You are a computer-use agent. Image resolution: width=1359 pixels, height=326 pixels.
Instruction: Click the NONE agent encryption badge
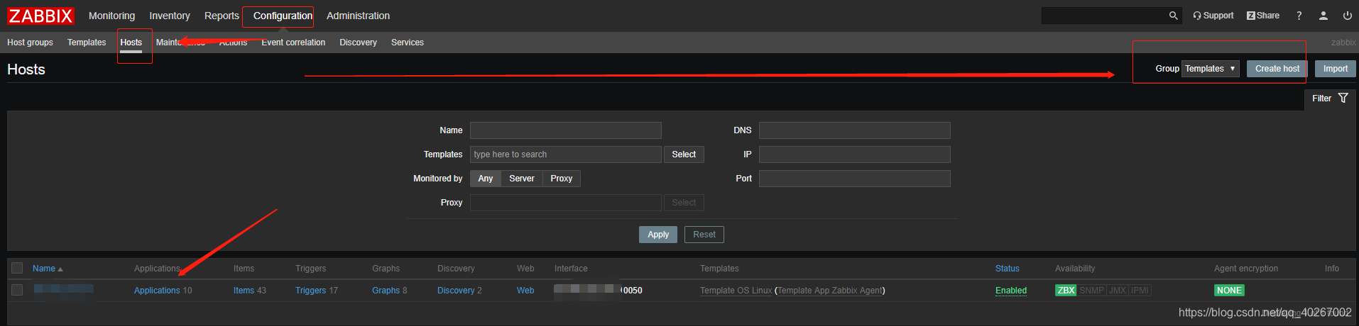coord(1229,291)
